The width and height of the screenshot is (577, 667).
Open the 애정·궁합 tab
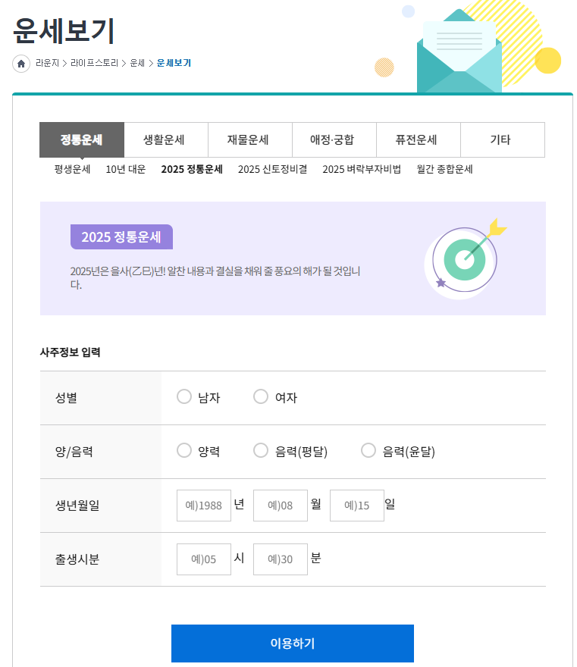[x=334, y=139]
